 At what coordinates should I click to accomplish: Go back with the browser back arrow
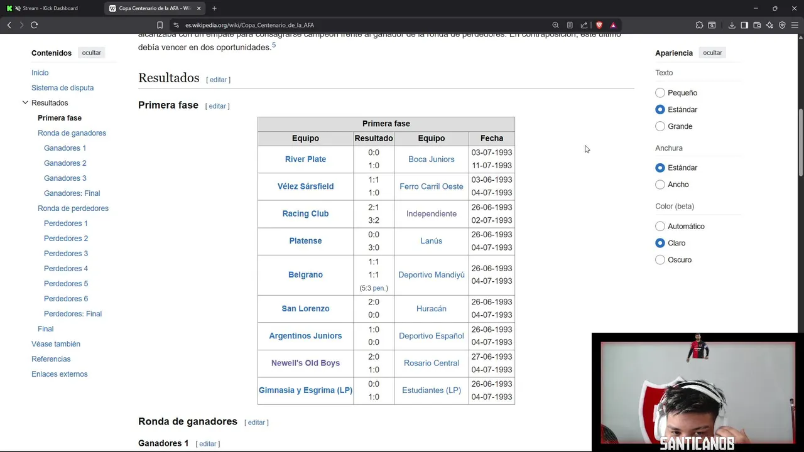9,25
